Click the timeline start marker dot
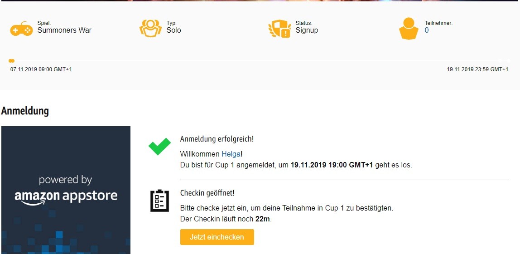This screenshot has height=260, width=520. (x=12, y=61)
